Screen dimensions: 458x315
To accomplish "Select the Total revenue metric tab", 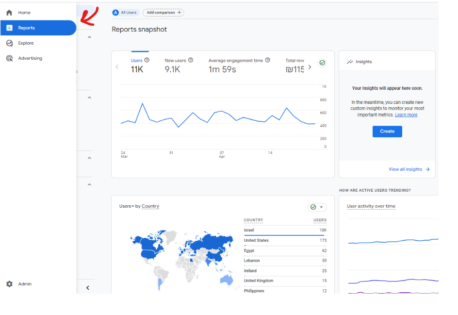I will tap(294, 65).
